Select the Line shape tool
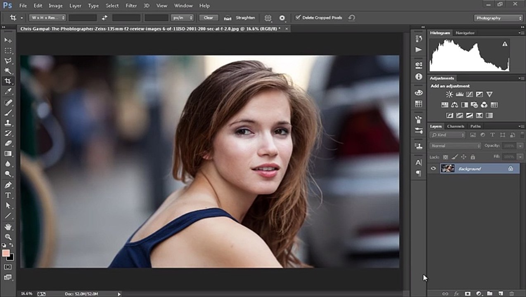Screen dimensions: 526x297 point(8,216)
